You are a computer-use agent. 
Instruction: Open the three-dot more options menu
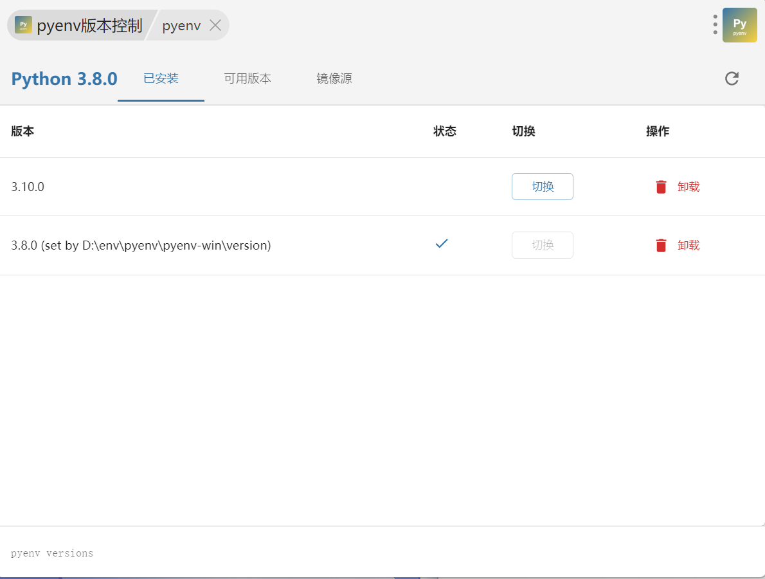(715, 25)
